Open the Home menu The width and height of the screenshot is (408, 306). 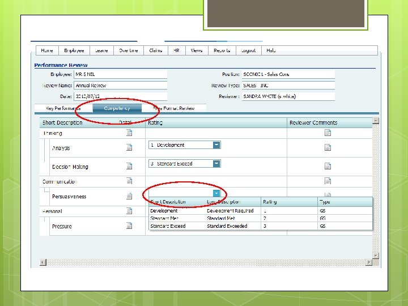click(x=47, y=50)
